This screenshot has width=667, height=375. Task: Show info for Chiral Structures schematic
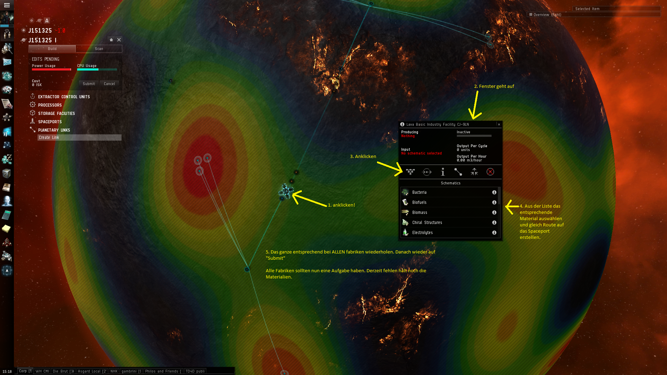pyautogui.click(x=494, y=223)
